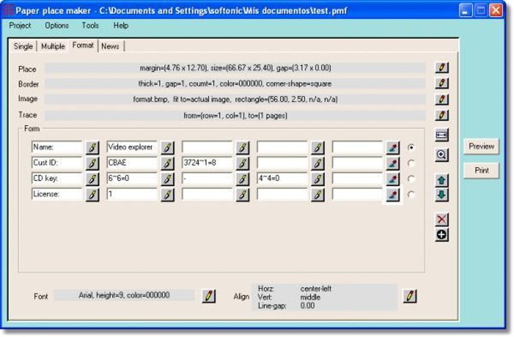Move row down with green down arrow
Image resolution: width=514 pixels, height=337 pixels.
[x=441, y=195]
